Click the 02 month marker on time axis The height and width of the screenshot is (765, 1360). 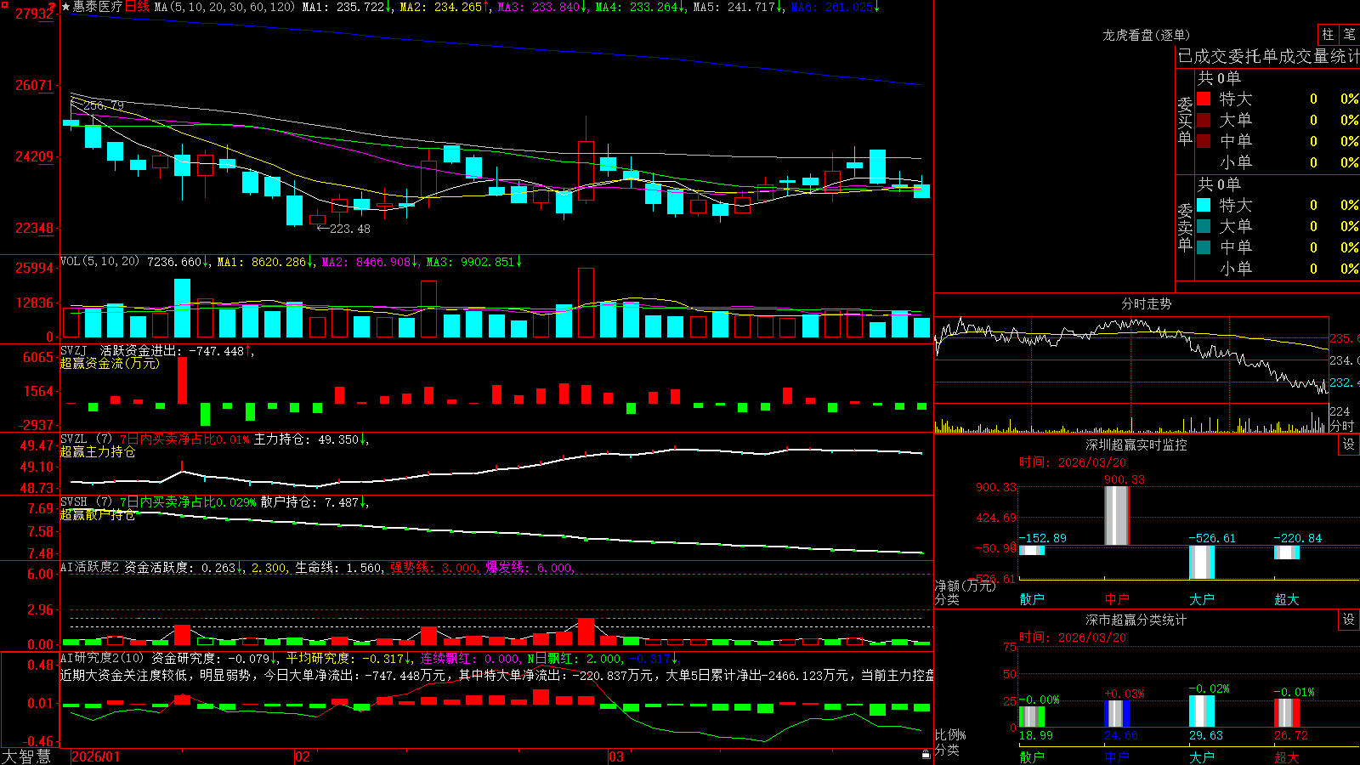[303, 756]
